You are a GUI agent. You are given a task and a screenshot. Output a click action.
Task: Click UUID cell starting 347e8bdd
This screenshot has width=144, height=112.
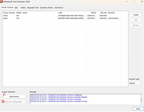[x=71, y=16]
